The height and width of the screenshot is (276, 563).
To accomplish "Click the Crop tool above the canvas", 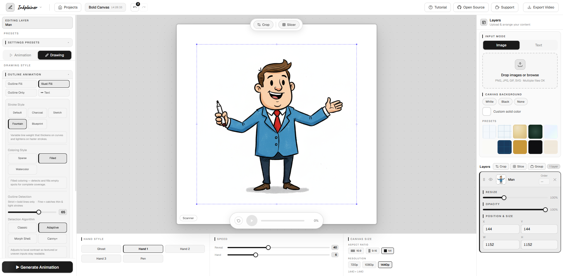I will [x=263, y=25].
